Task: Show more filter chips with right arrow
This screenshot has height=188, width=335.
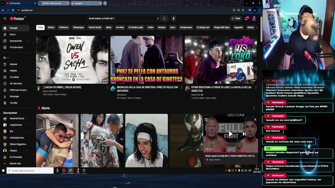Action: coord(256,27)
